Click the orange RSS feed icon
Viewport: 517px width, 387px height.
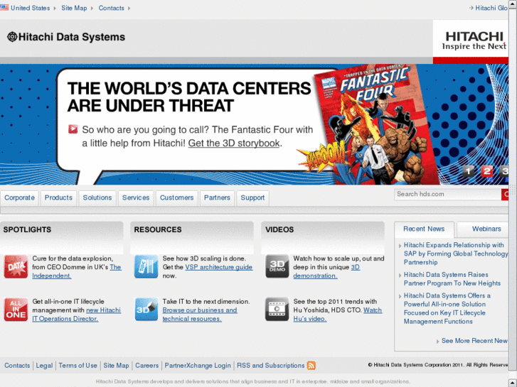[311, 366]
